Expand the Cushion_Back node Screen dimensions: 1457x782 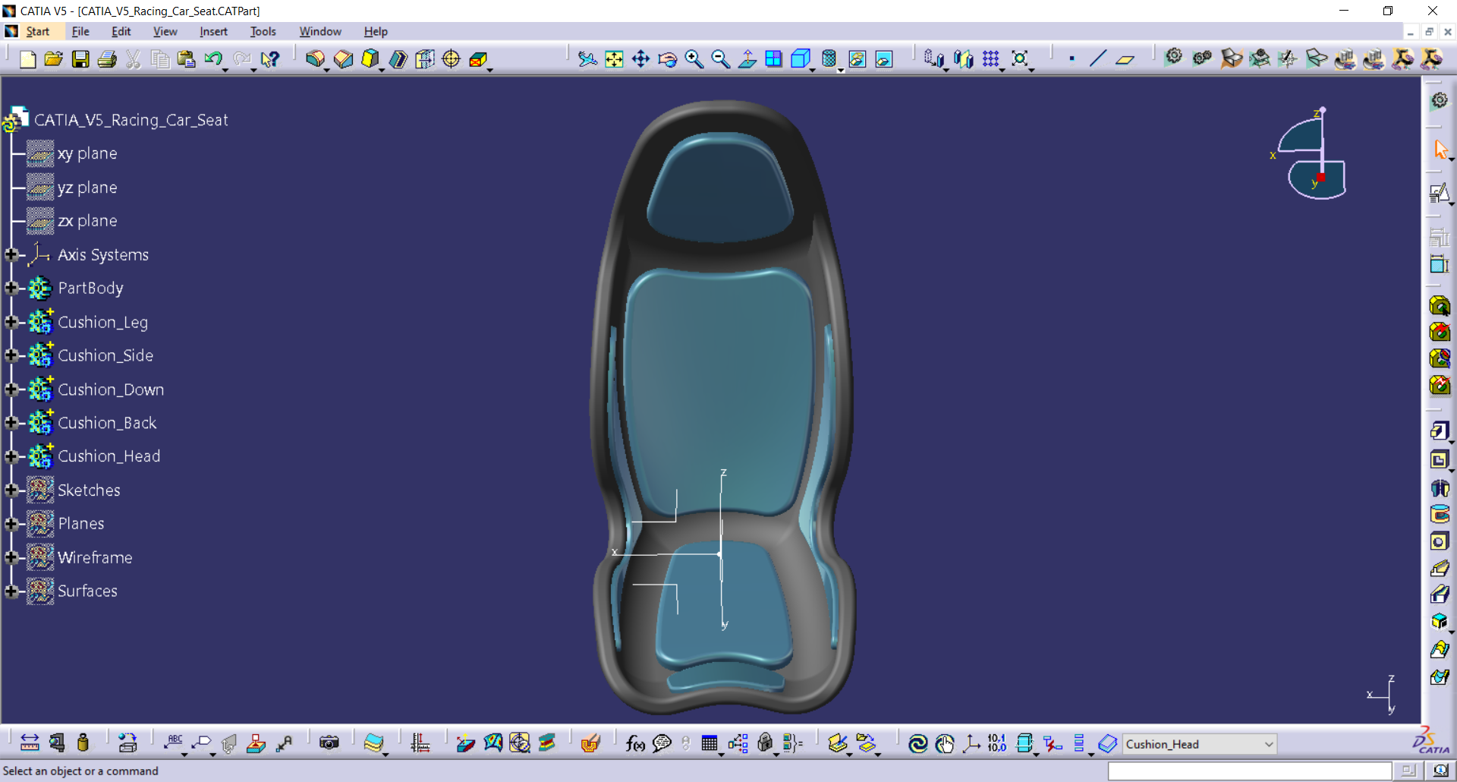pyautogui.click(x=11, y=423)
